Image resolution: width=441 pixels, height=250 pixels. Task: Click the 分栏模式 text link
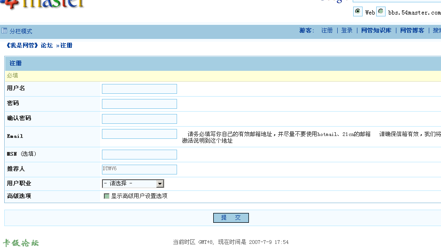21,31
